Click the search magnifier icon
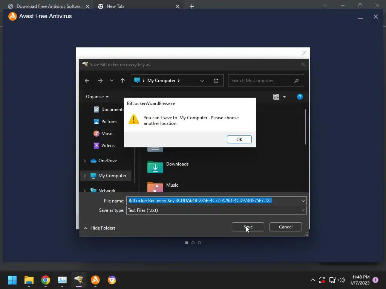Viewport: 386px width, 289px height. [296, 81]
